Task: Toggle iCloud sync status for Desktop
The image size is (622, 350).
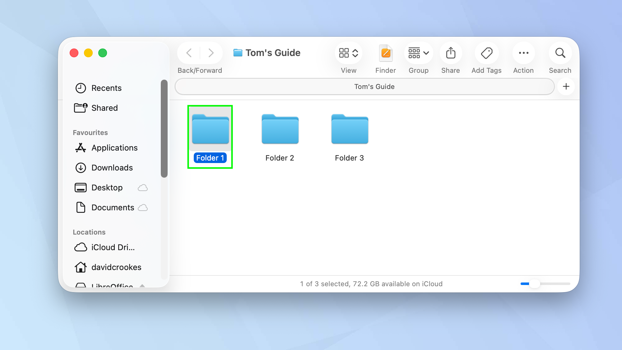Action: (x=143, y=188)
